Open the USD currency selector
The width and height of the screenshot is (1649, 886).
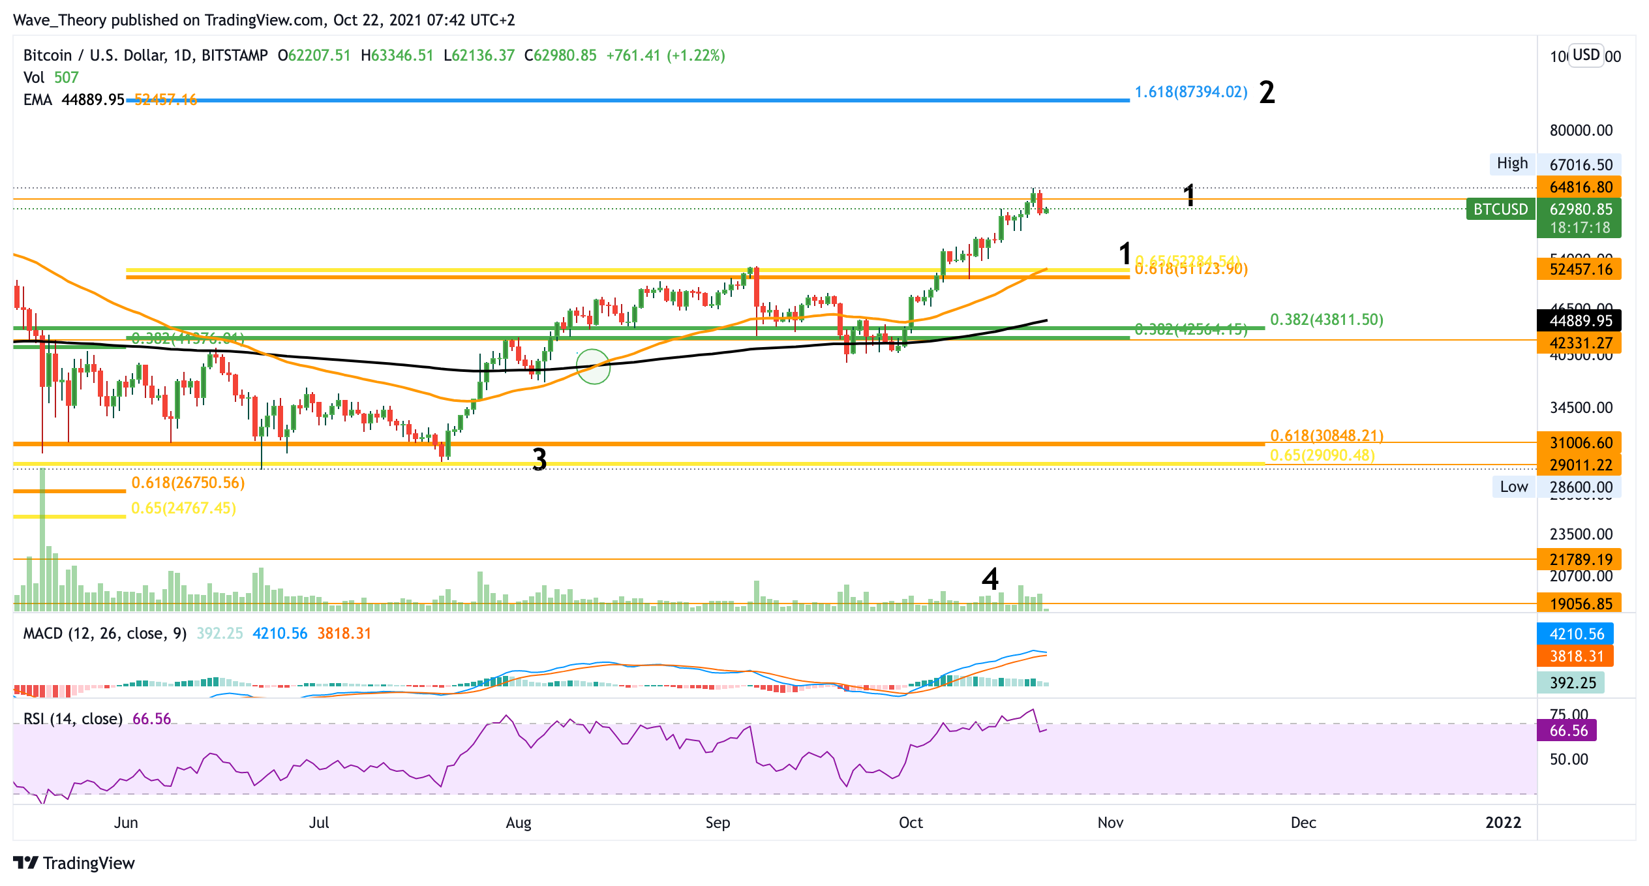[x=1586, y=55]
